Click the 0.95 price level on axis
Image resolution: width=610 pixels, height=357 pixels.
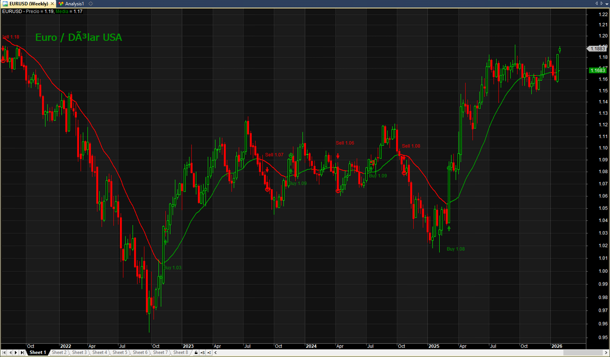602,337
